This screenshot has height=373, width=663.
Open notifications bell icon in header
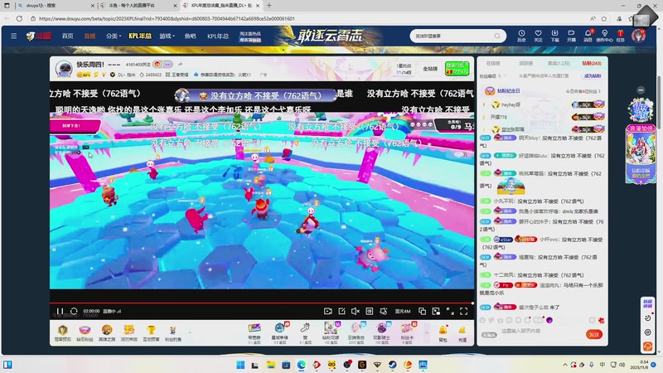tap(588, 36)
